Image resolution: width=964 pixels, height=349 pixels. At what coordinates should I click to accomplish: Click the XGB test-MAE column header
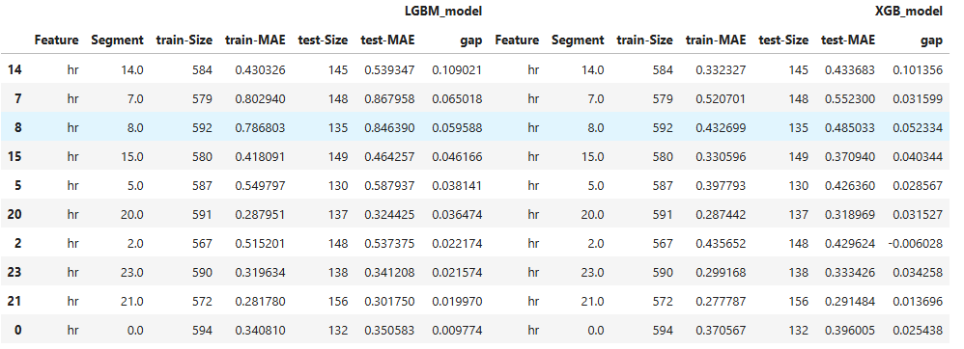pyautogui.click(x=848, y=40)
